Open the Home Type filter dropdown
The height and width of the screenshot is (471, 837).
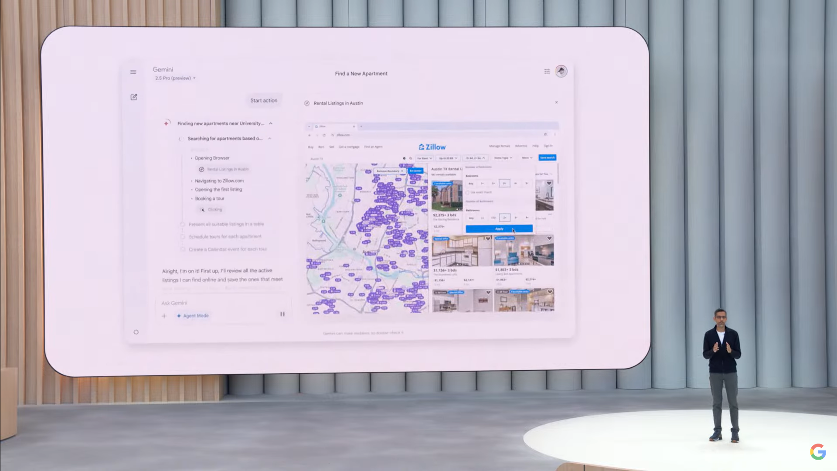coord(503,158)
